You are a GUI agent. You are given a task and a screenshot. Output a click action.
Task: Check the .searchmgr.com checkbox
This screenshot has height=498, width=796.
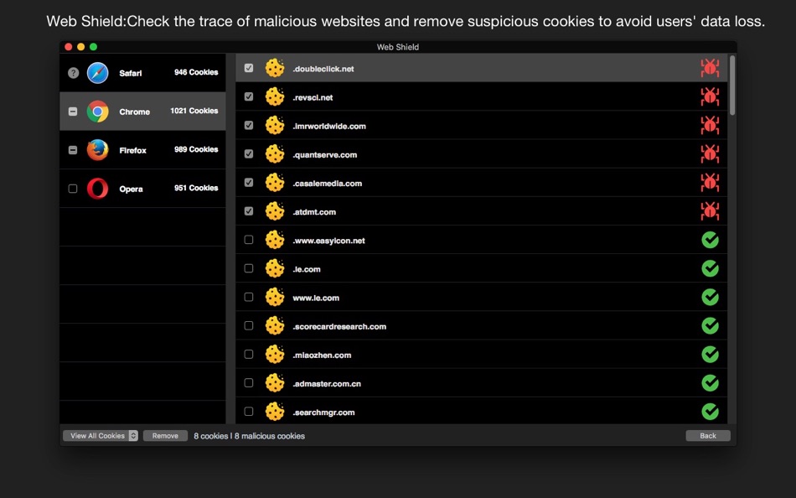point(249,412)
